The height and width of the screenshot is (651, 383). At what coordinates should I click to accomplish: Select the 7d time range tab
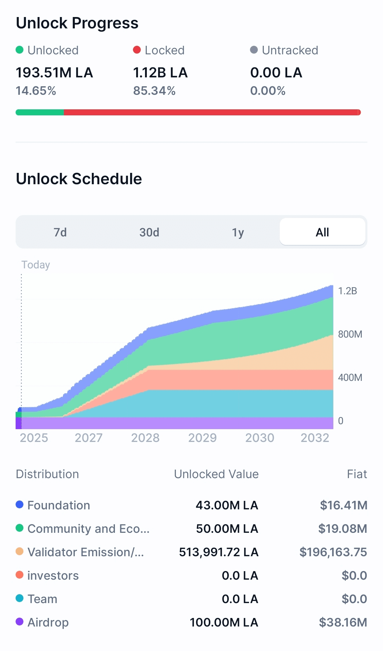coord(60,232)
